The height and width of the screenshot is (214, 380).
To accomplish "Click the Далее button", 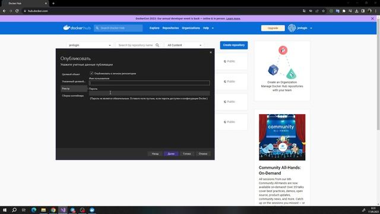I will (x=171, y=153).
